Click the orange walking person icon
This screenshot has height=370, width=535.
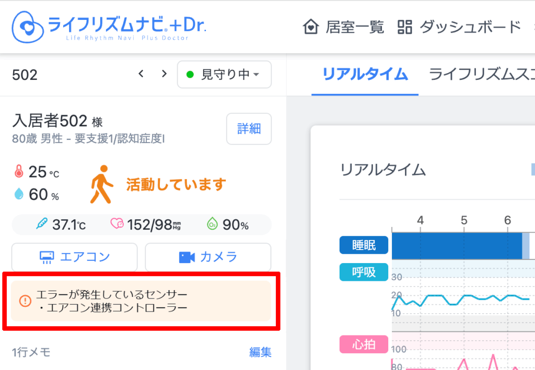tap(101, 184)
